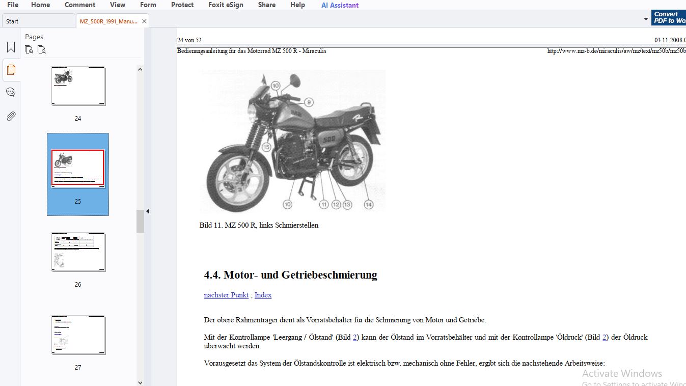Close the MZ_500R_1991 document tab
The width and height of the screenshot is (686, 386).
144,21
